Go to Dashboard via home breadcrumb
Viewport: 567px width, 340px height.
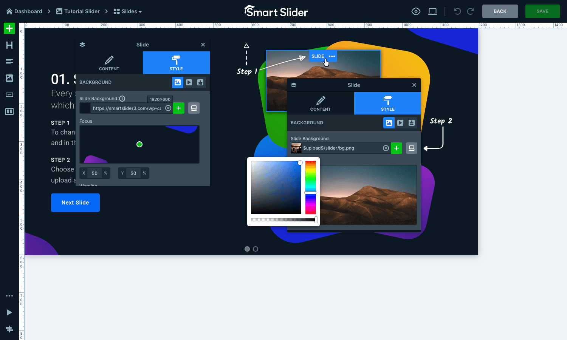coord(24,11)
